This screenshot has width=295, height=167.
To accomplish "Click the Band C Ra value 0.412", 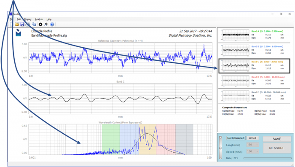I will [x=268, y=65].
